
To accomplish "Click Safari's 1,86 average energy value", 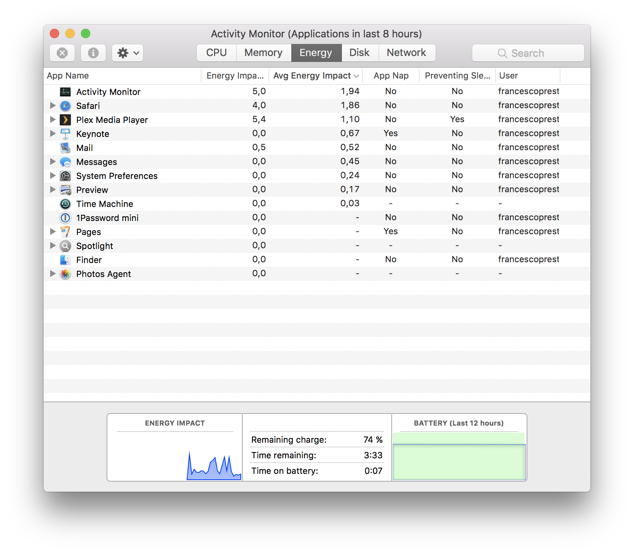I will pos(350,105).
